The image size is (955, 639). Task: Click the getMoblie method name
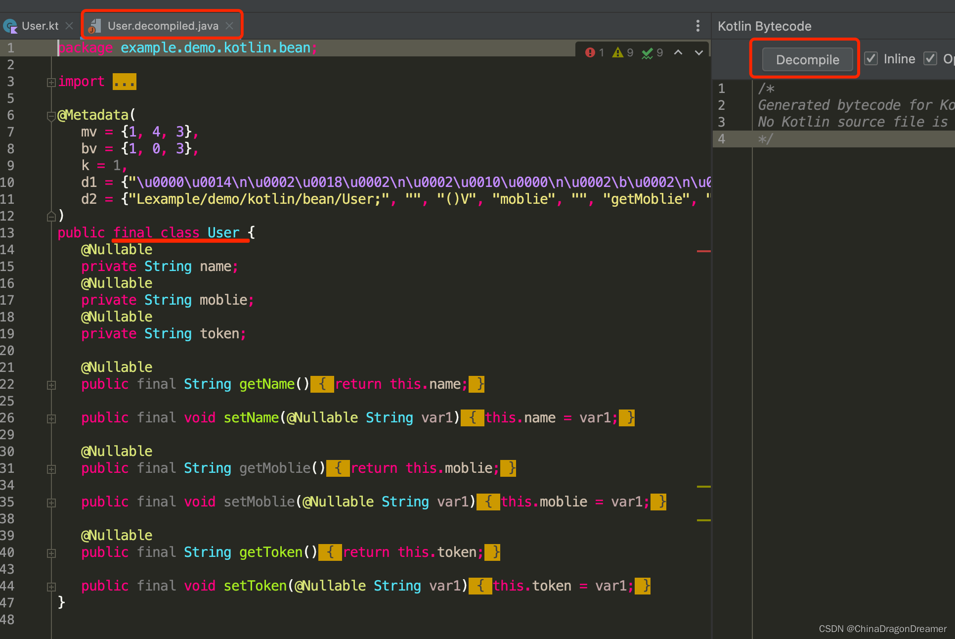pyautogui.click(x=275, y=468)
